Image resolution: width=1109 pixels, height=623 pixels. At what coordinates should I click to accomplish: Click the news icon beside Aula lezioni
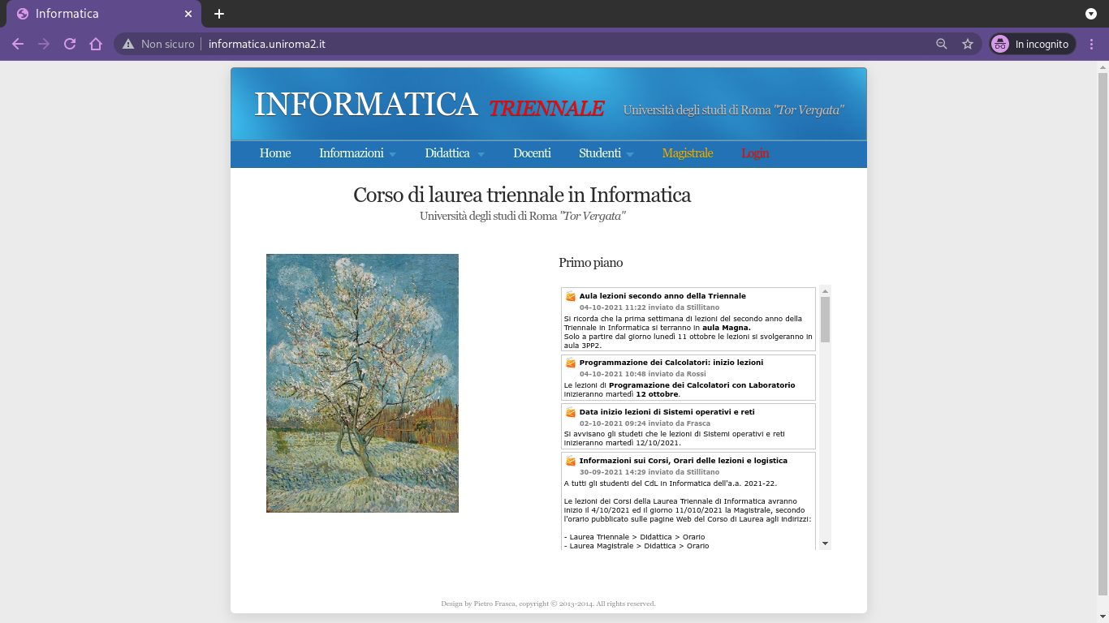tap(571, 296)
